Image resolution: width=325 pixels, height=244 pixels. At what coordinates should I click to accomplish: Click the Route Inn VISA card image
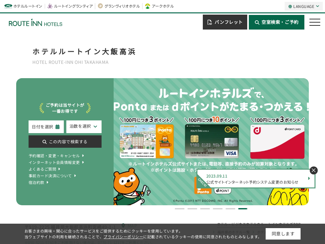(212, 141)
